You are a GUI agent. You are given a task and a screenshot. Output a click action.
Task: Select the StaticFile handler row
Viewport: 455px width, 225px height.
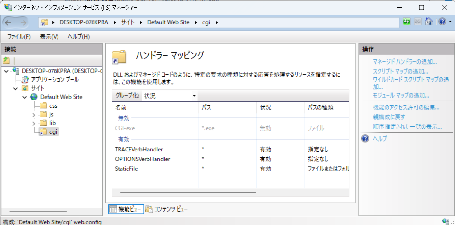[230, 169]
